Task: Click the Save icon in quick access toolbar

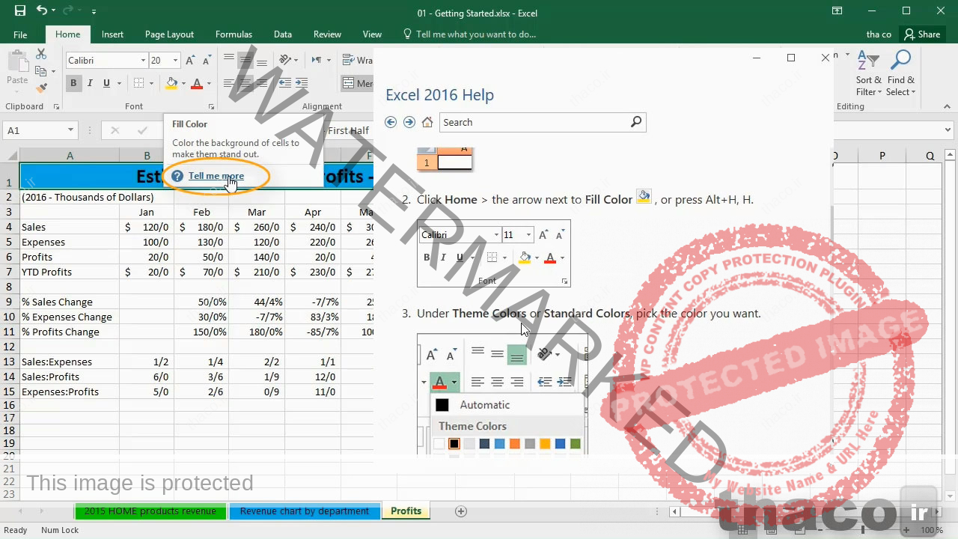Action: [19, 11]
